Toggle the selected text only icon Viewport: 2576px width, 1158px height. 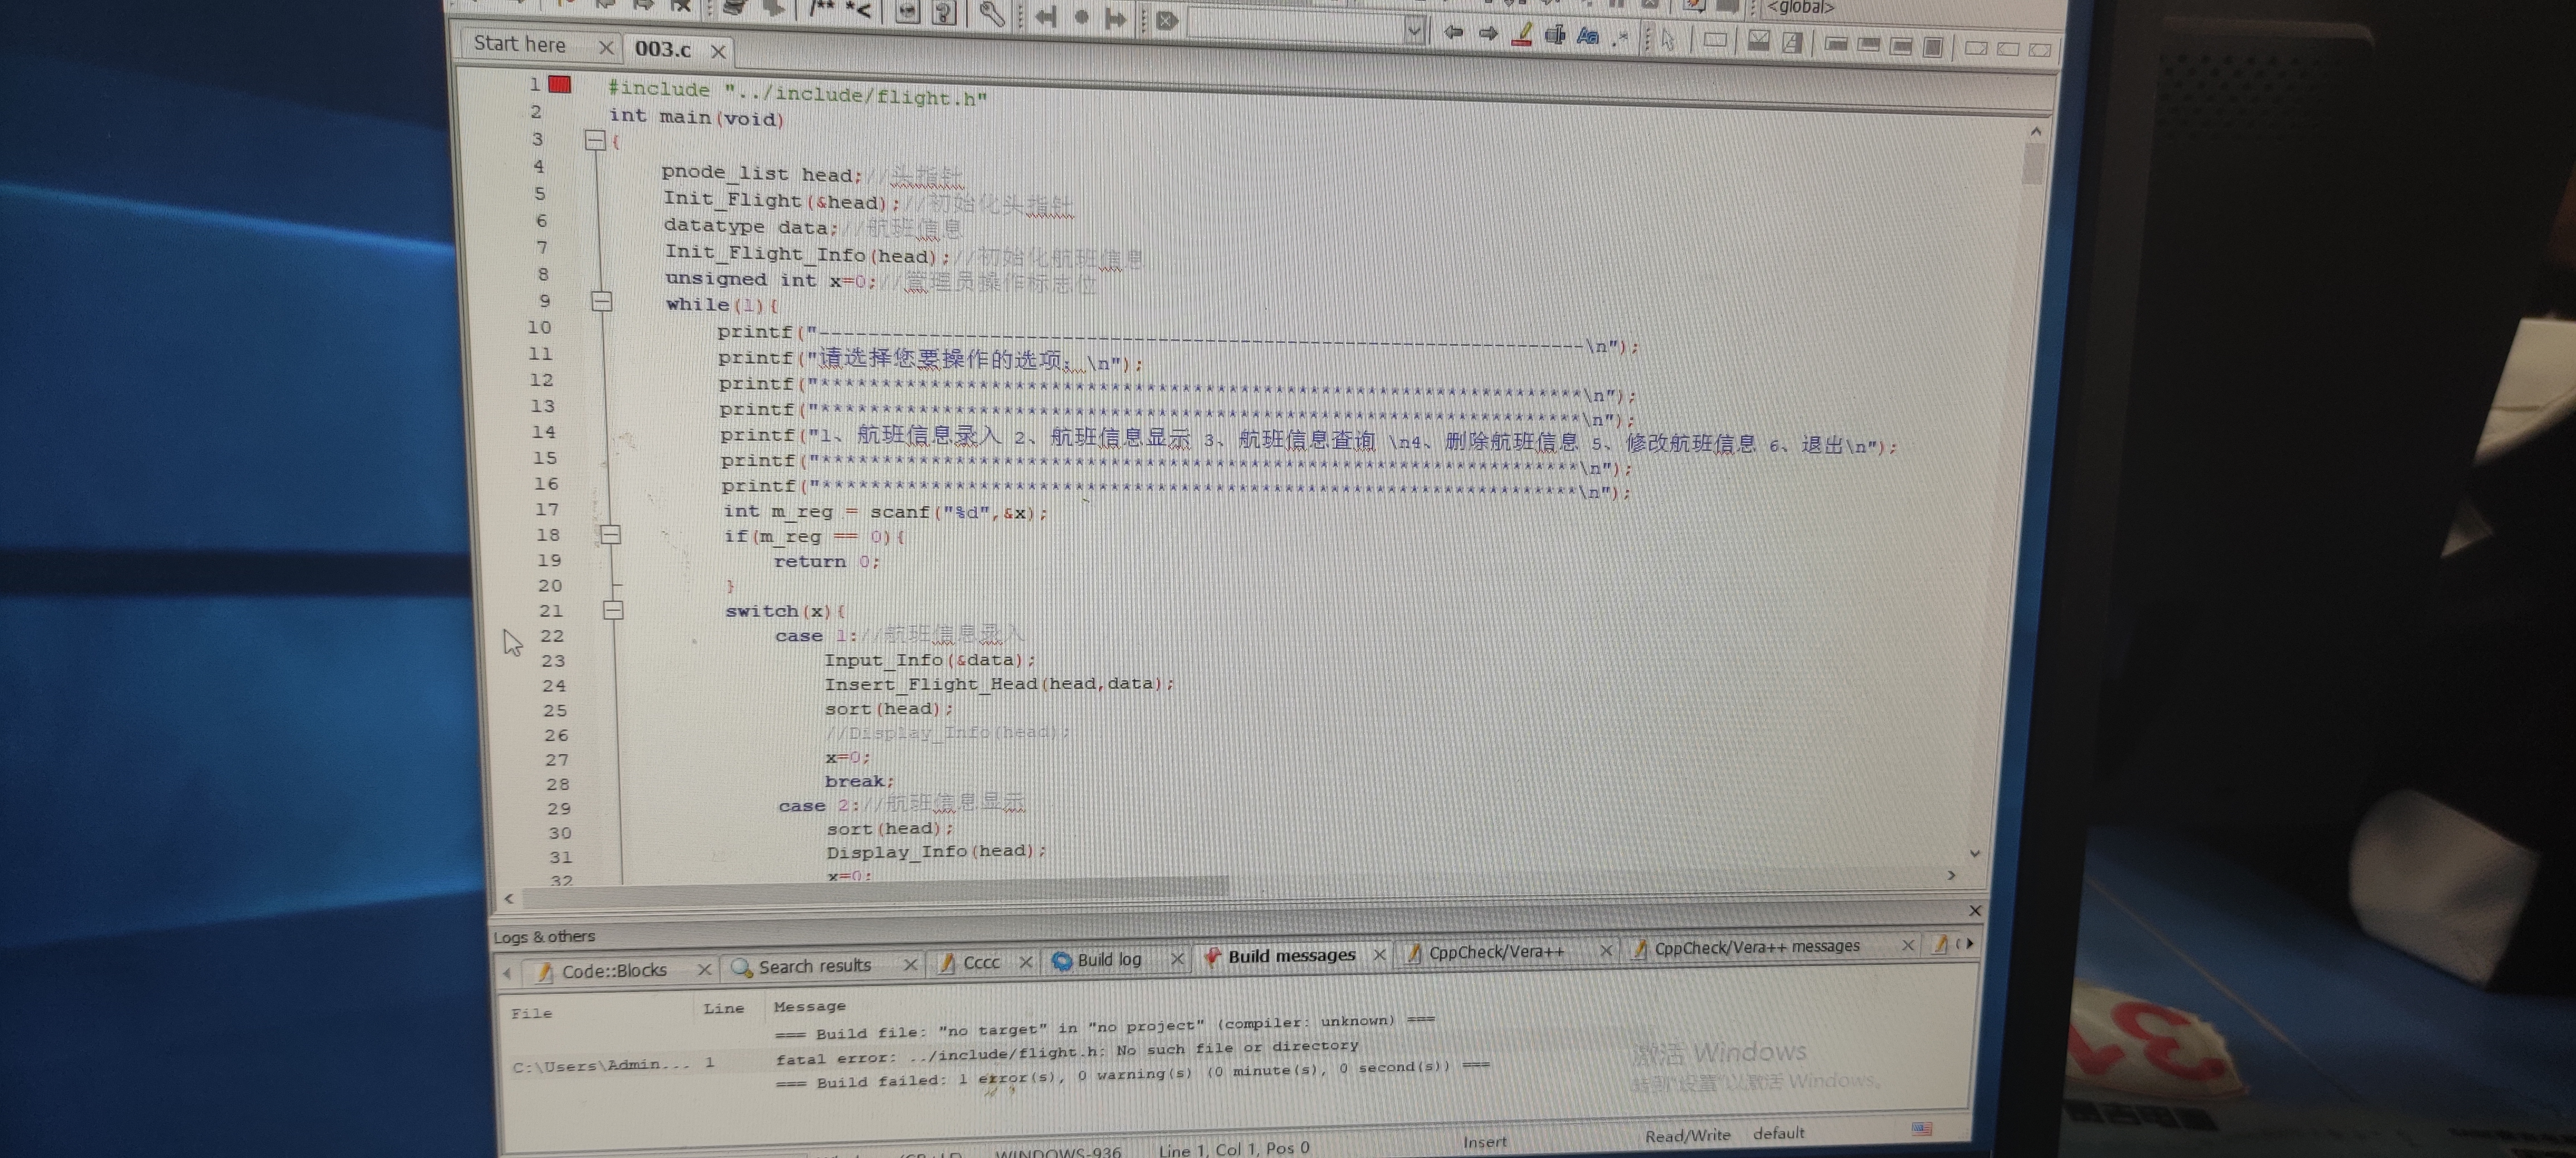coord(1555,36)
